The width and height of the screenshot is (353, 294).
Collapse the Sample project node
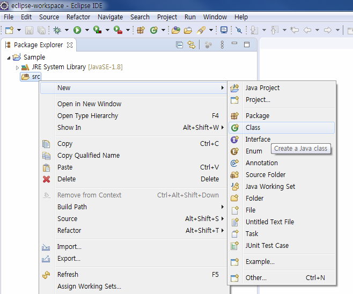pos(9,58)
